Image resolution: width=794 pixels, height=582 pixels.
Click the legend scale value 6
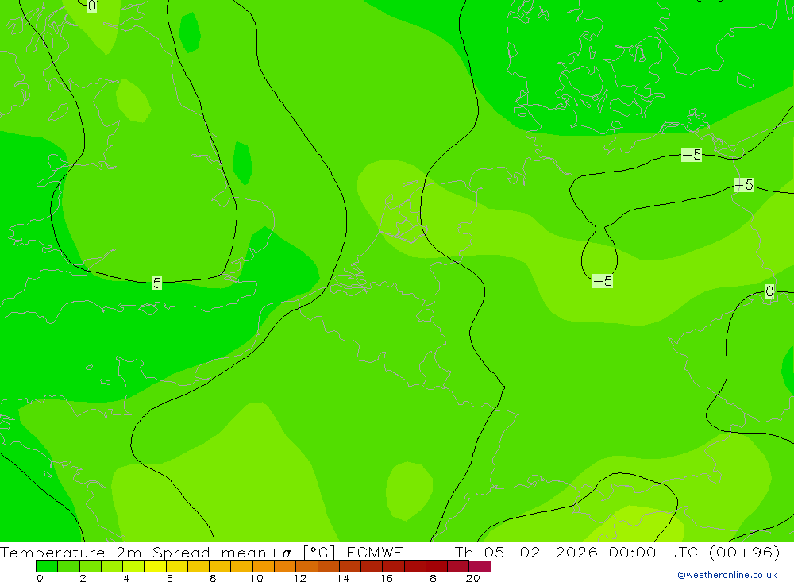(x=170, y=578)
